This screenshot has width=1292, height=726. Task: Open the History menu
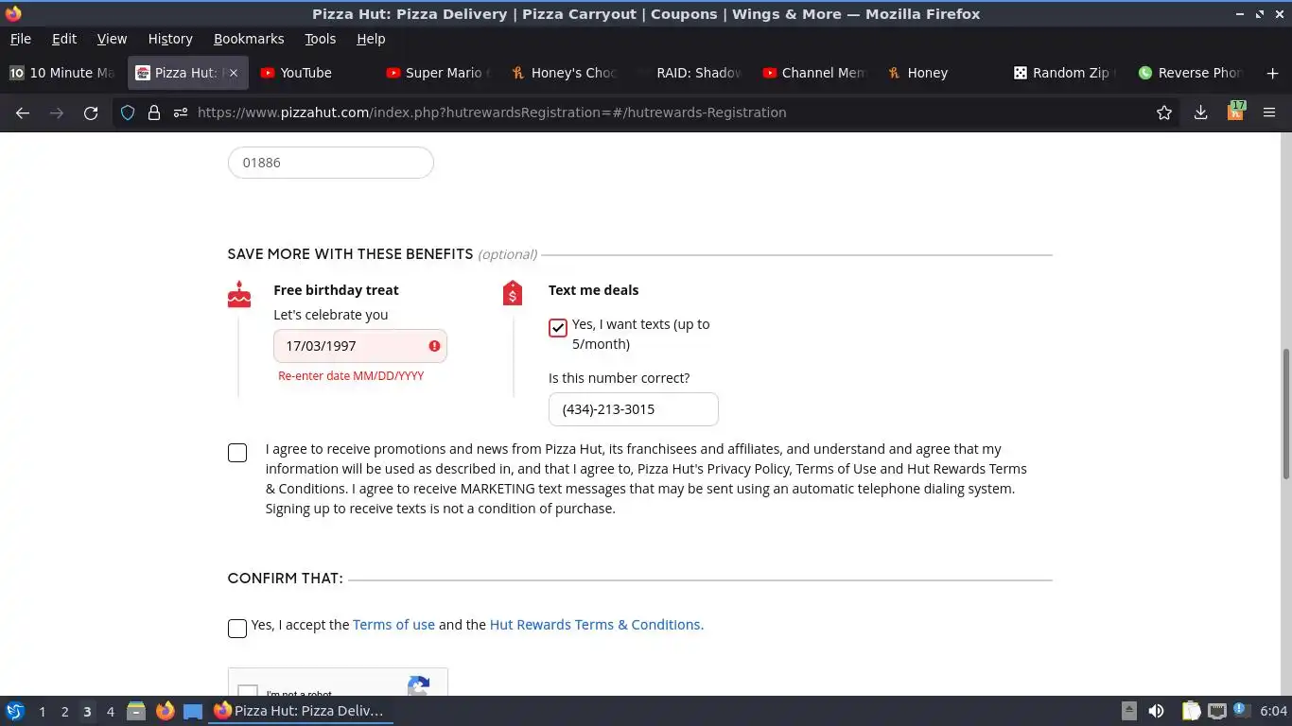pos(170,39)
